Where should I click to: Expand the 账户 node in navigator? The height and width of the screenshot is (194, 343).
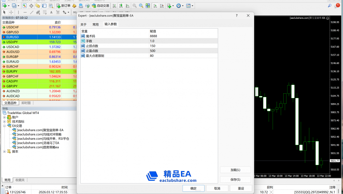(x=4, y=117)
